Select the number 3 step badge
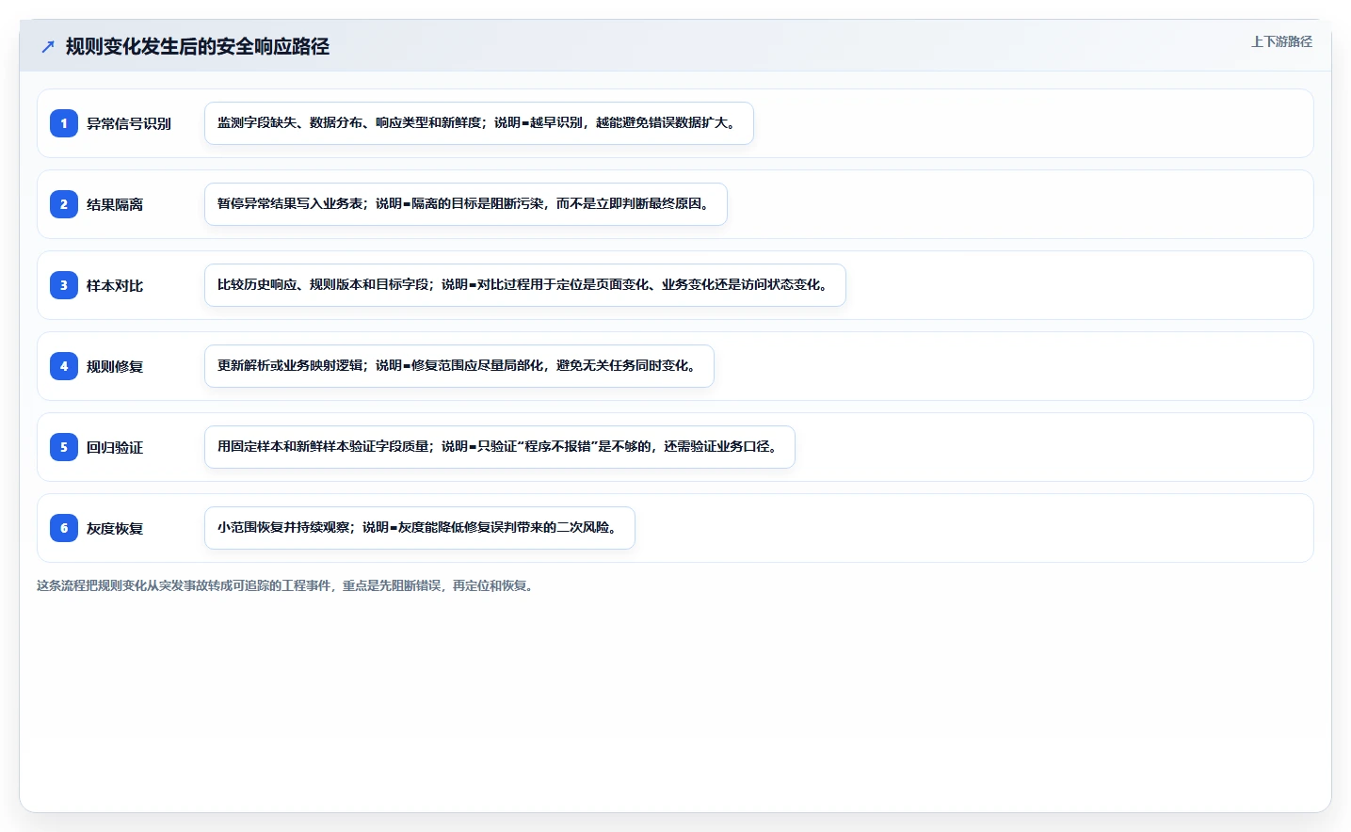 (64, 285)
